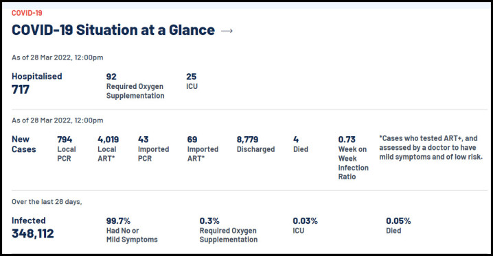
Task: Select the Hospitalised 717 figure
Action: (x=37, y=84)
